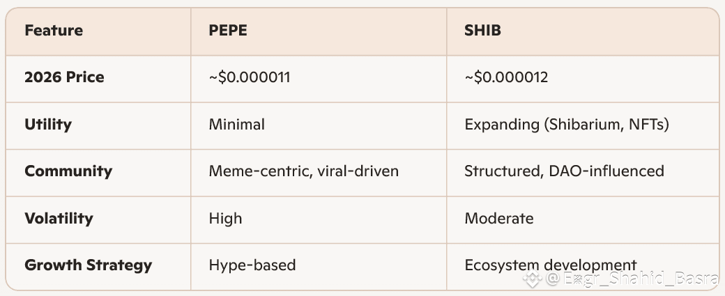Click the Utility row label
Image resolution: width=725 pixels, height=296 pixels.
tap(48, 125)
